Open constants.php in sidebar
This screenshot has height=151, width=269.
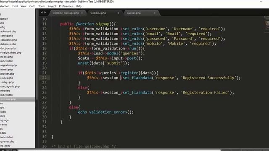click(x=8, y=40)
